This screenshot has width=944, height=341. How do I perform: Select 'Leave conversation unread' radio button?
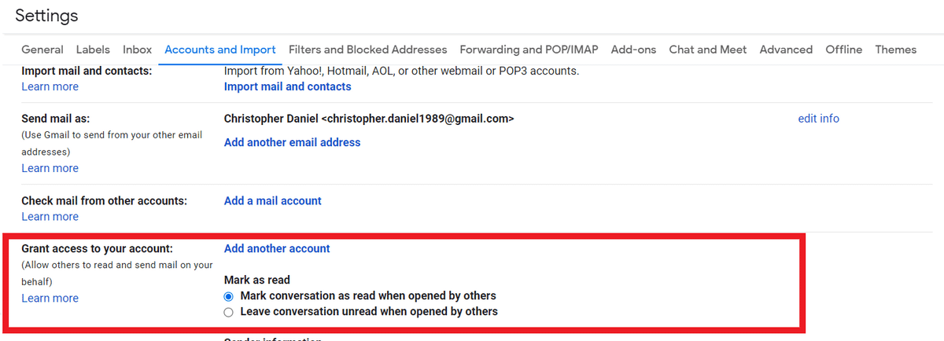pyautogui.click(x=229, y=312)
